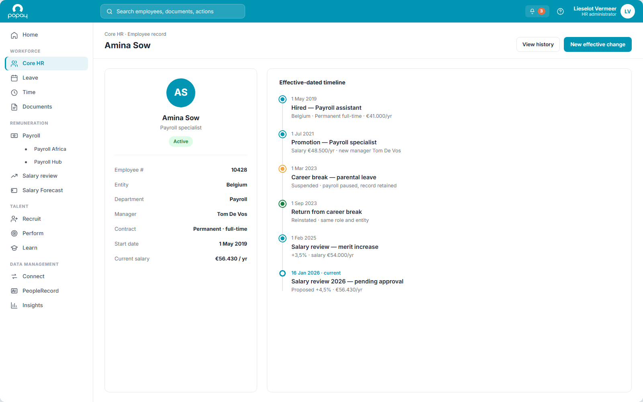Click 'Promotion — Payroll specialist' entry title

click(334, 142)
